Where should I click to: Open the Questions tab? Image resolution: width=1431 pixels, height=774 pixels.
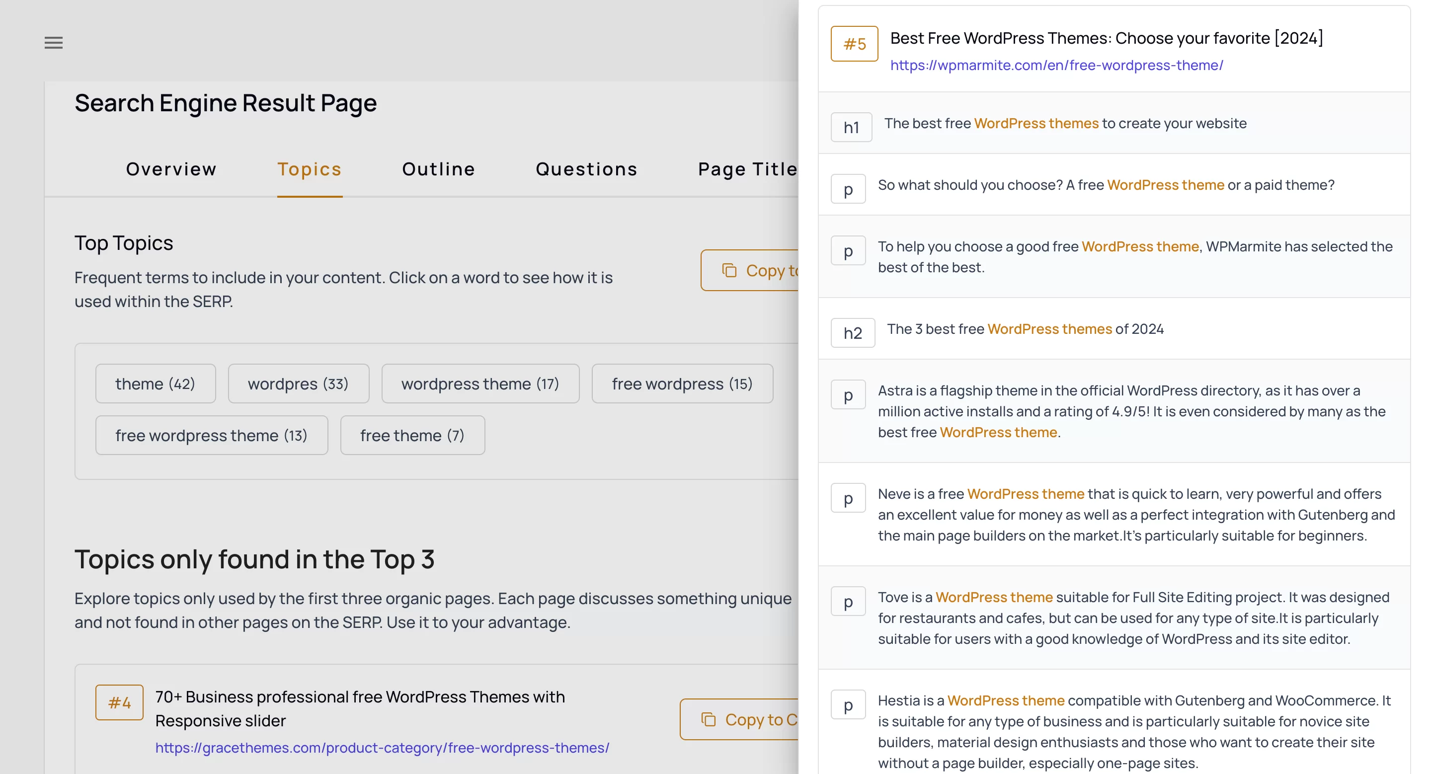(586, 168)
